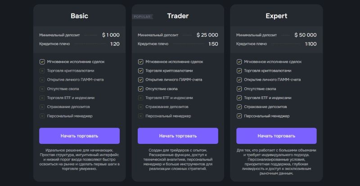
Task: Click the Basic $ 1 000 deposit amount
Action: (111, 35)
